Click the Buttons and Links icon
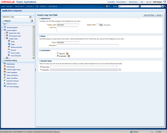Screen dimensions: 167x133 point(9,46)
